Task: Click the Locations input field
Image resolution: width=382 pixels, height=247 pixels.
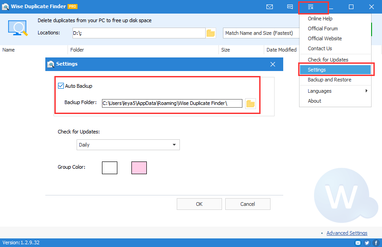Action: click(139, 33)
